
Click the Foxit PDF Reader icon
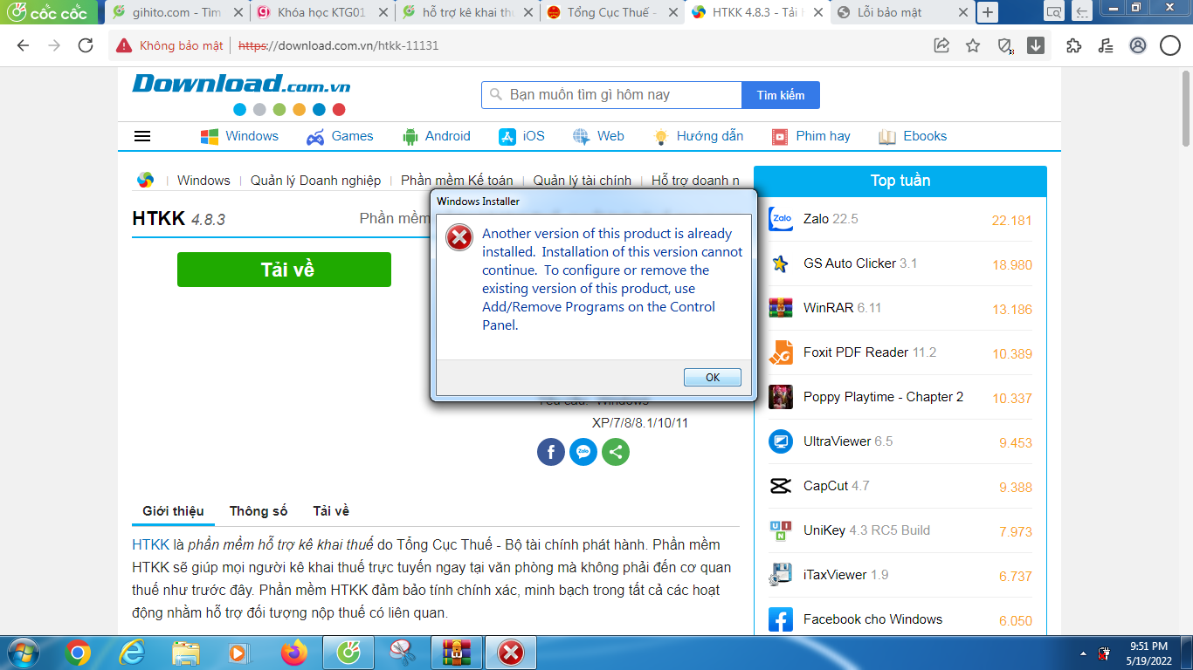click(x=781, y=352)
